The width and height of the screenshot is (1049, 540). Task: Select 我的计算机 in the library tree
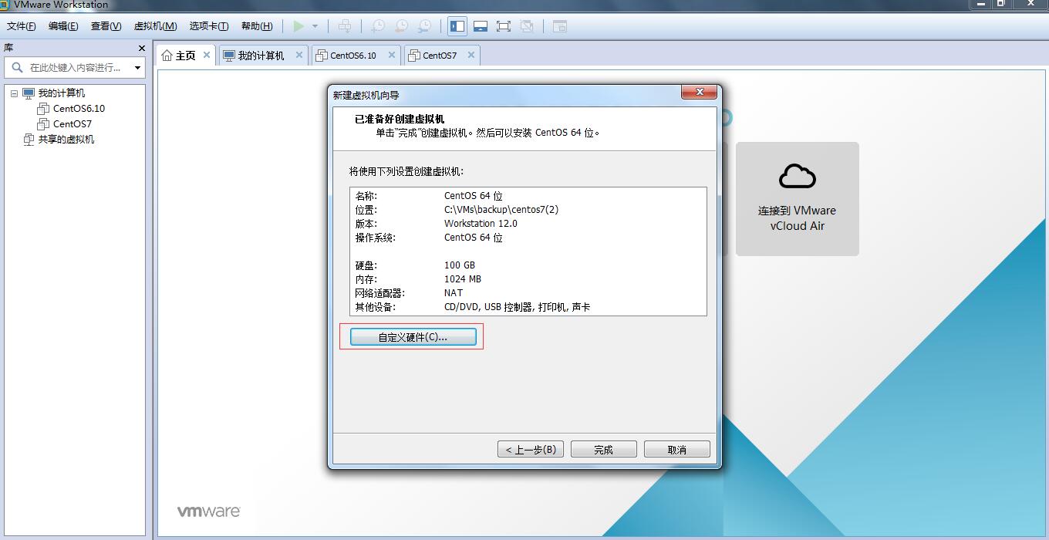62,93
